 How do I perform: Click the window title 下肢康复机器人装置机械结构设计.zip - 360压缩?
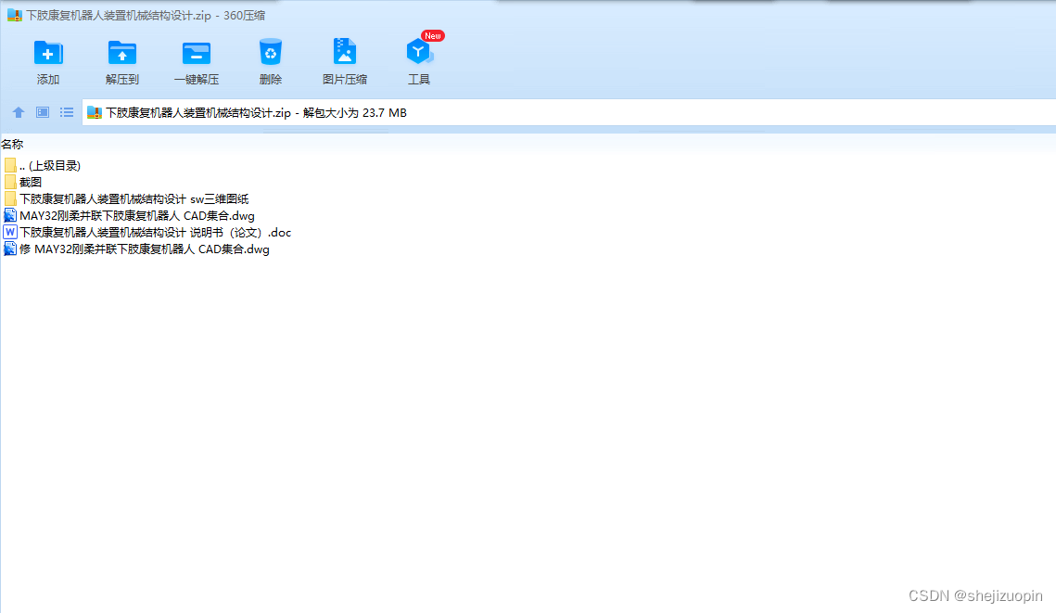click(146, 15)
